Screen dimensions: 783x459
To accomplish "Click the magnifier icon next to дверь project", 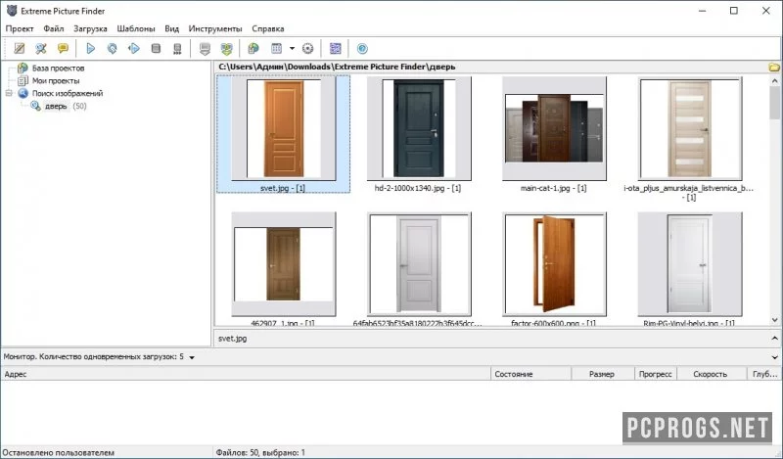I will click(35, 106).
